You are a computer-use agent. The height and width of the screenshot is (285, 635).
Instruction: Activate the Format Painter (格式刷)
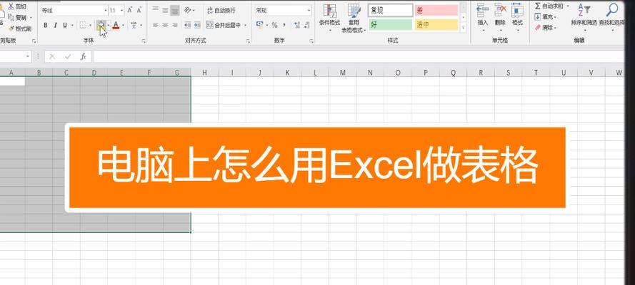19,28
